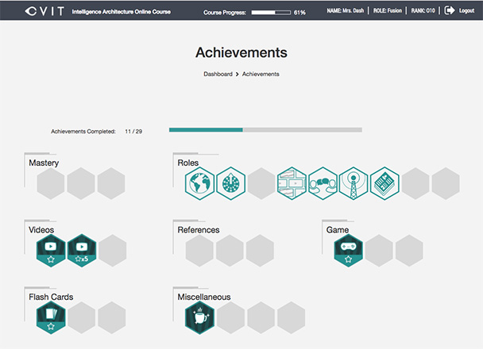Click the flash cards achievement badge
The height and width of the screenshot is (349, 483).
51,318
